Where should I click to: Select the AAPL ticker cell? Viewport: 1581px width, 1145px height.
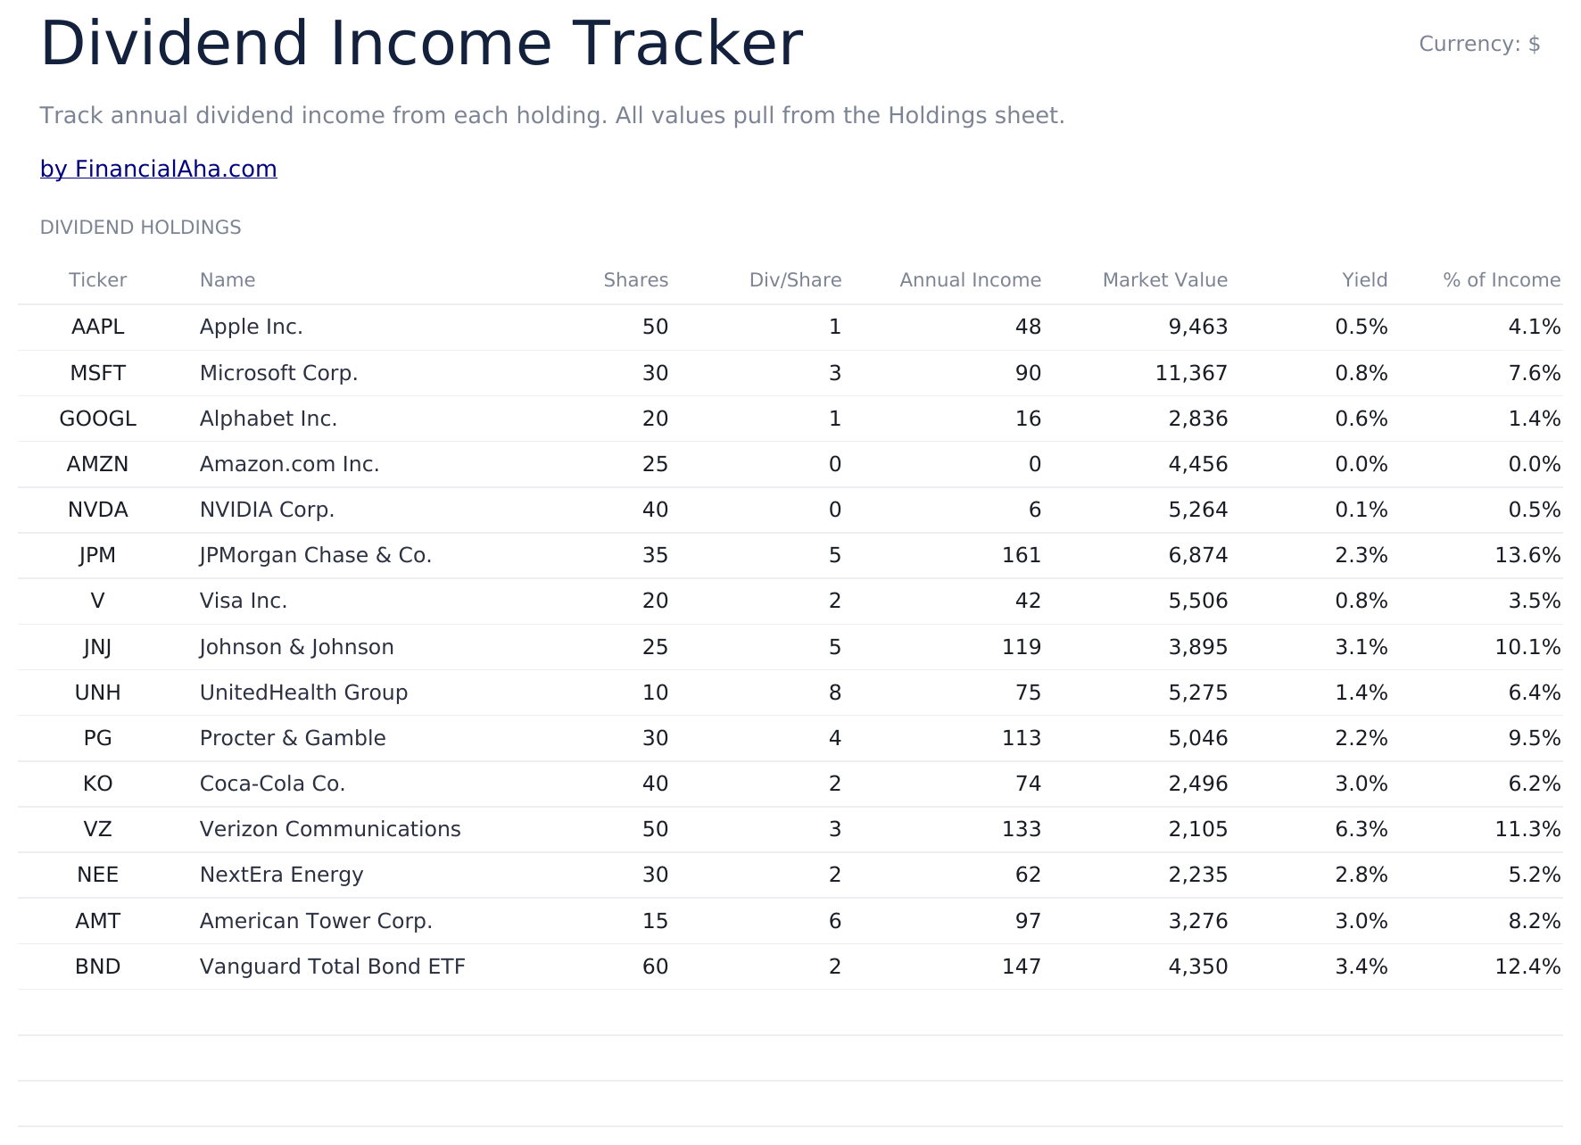pos(98,327)
